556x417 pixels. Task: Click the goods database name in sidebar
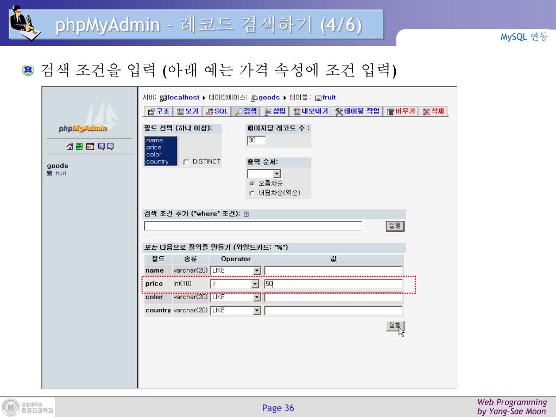click(x=58, y=166)
